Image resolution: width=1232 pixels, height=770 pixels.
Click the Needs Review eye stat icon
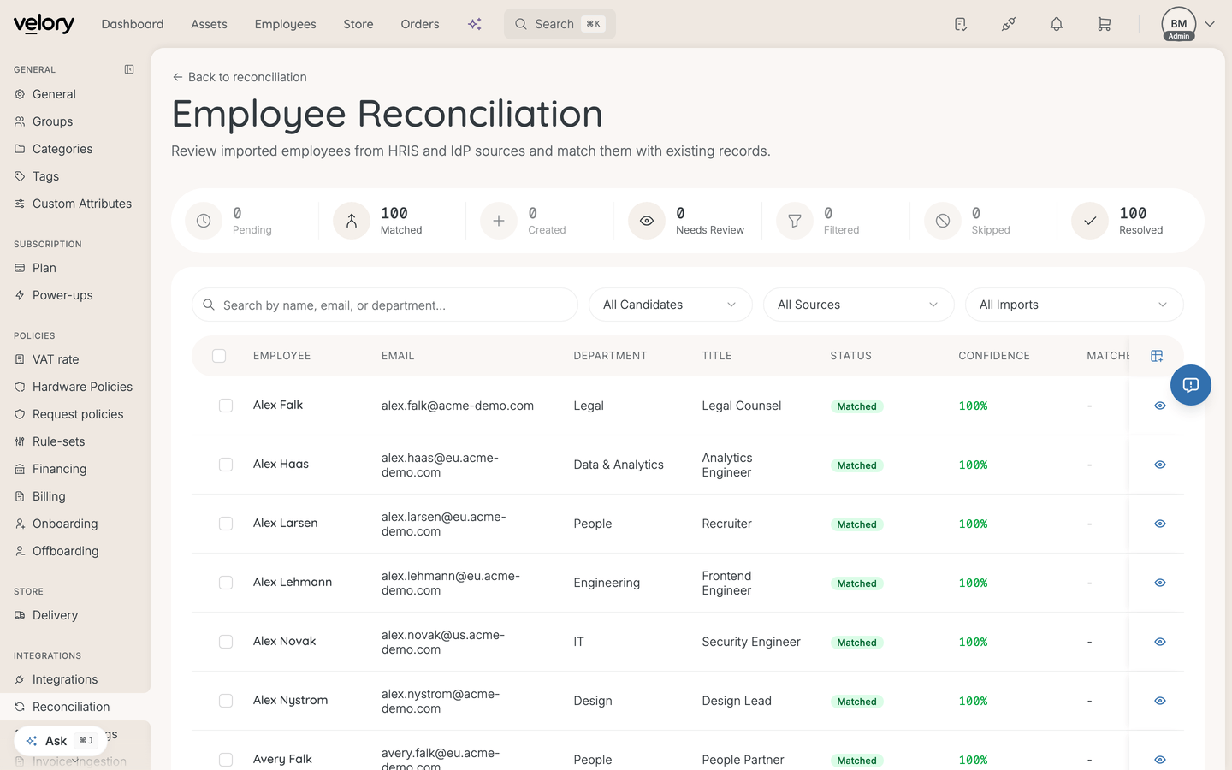coord(647,221)
